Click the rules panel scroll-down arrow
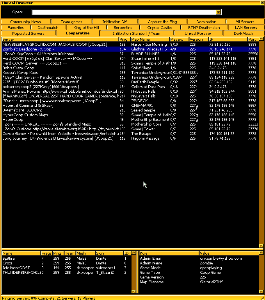Screen dimensions: 265x300 (x=261, y=291)
